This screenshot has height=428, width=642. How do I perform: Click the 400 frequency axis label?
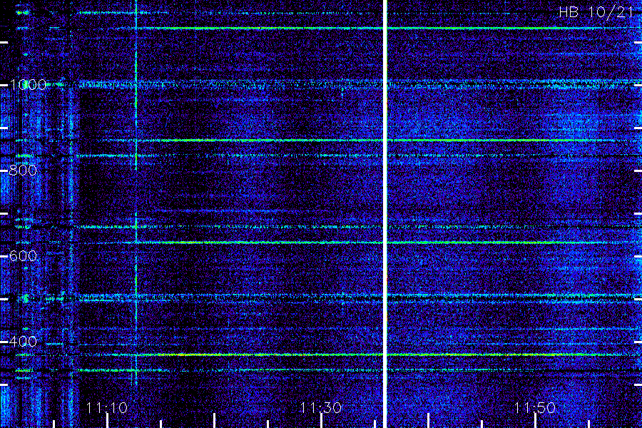point(23,342)
